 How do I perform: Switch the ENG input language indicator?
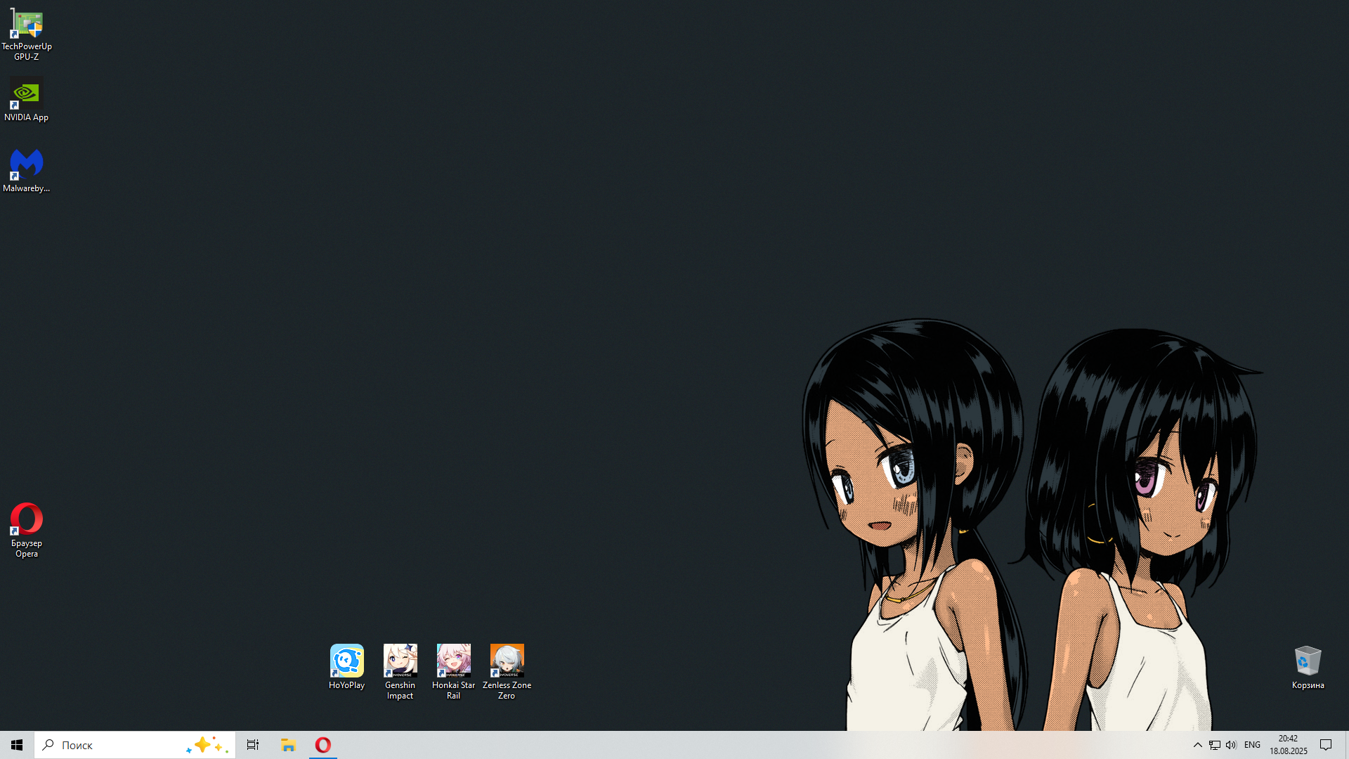tap(1252, 745)
